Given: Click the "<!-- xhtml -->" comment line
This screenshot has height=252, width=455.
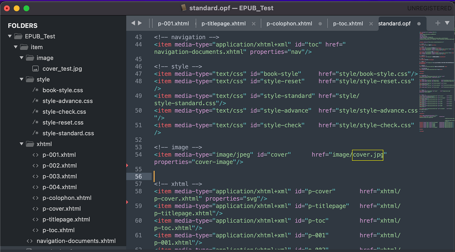Looking at the screenshot, I should (x=178, y=184).
